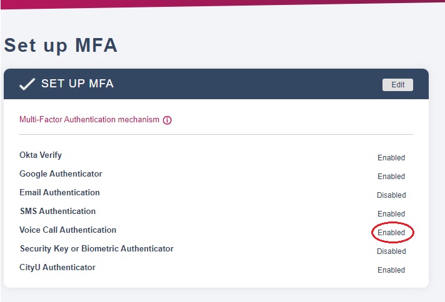Select the Okta Verify row label
The height and width of the screenshot is (302, 445).
[x=41, y=155]
